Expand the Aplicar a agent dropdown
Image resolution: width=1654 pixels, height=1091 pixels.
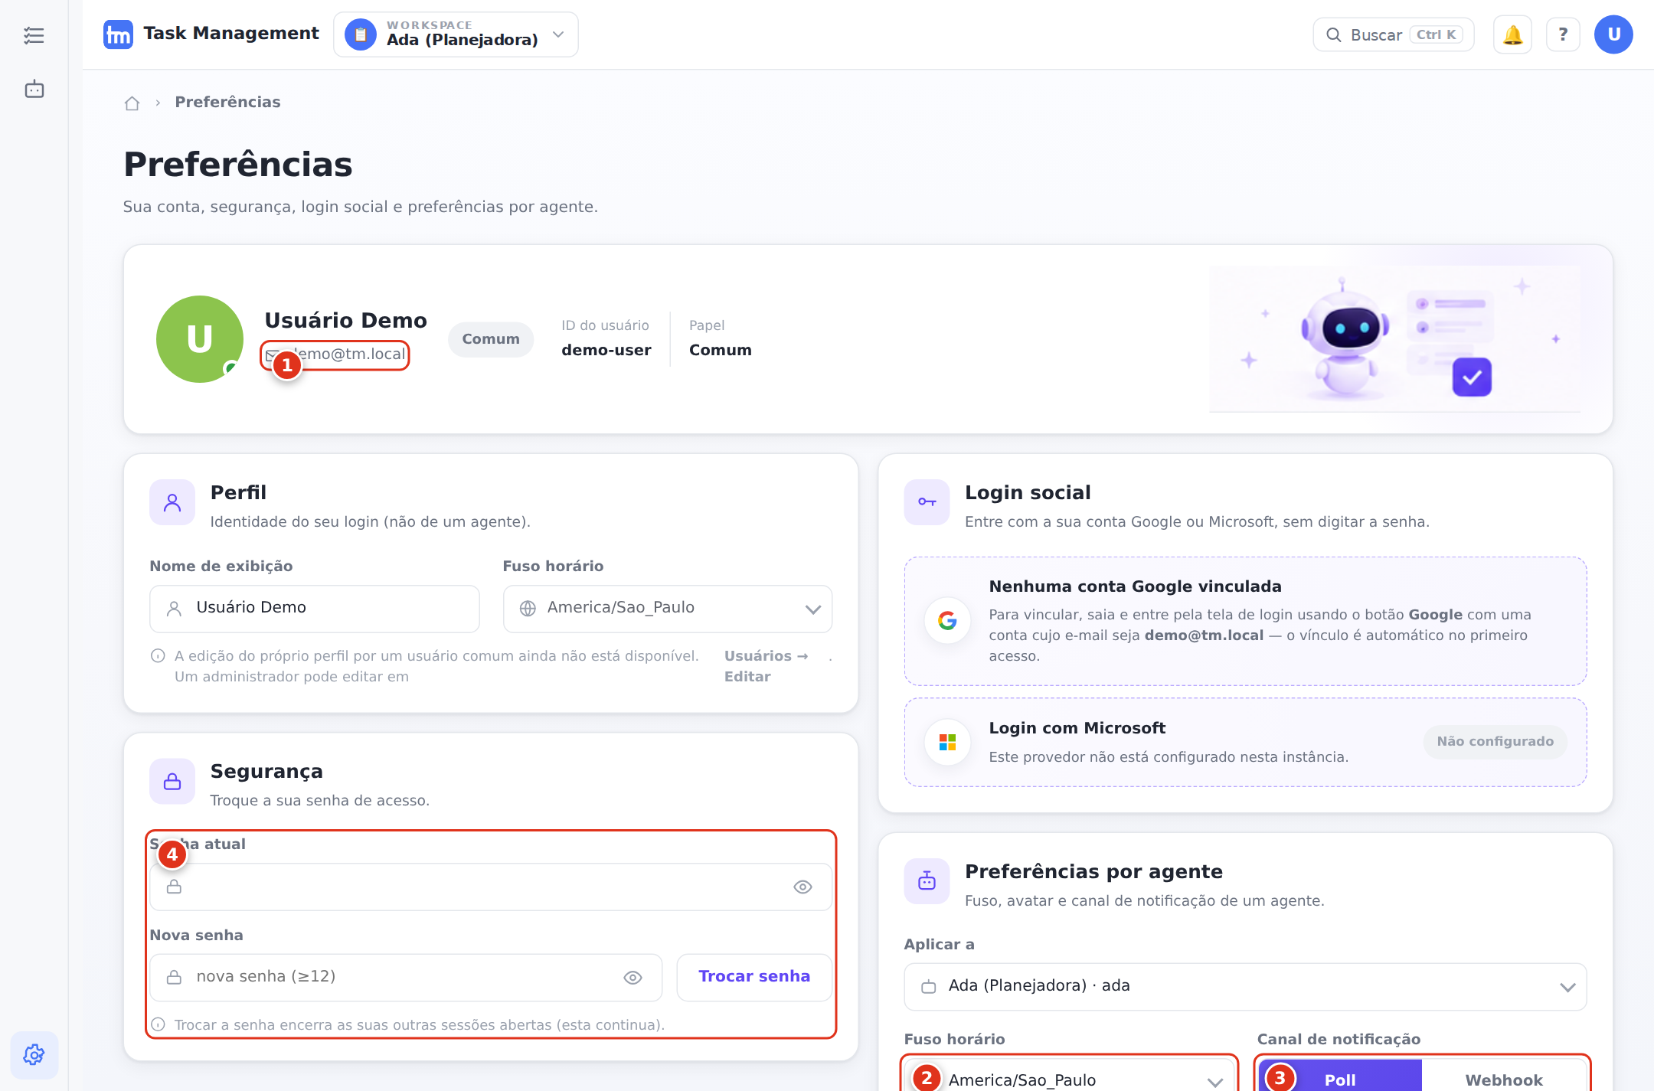1245,987
